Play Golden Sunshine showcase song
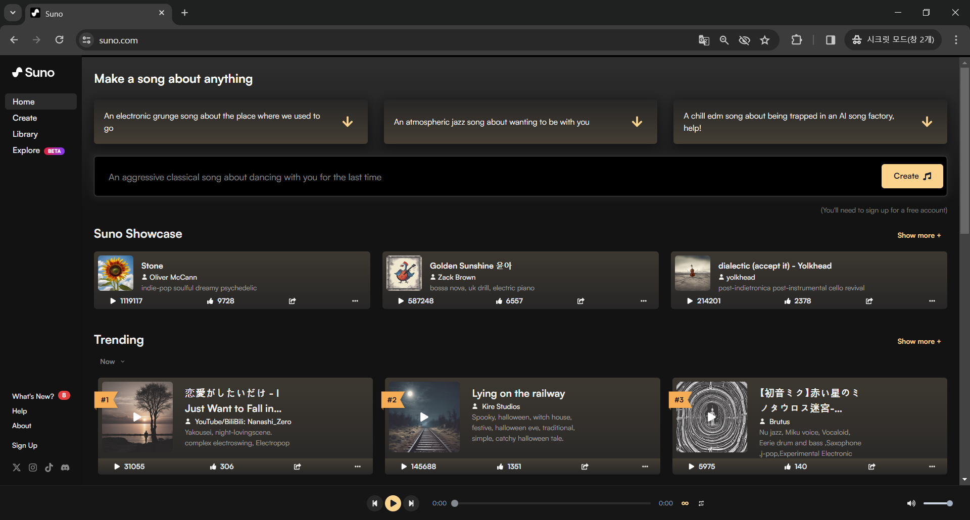The image size is (970, 520). [x=401, y=301]
